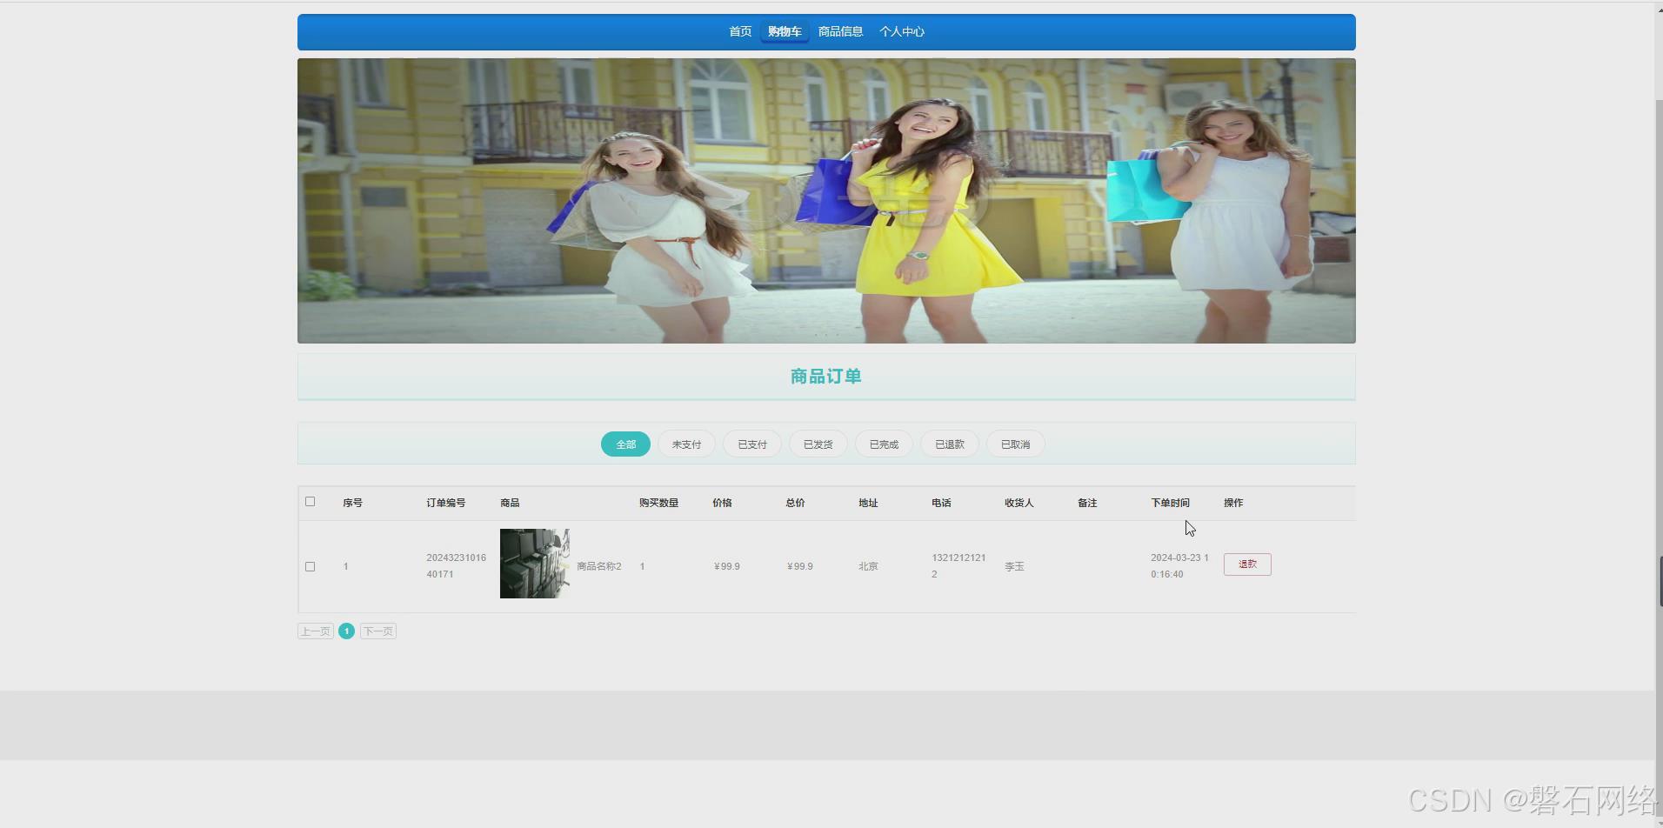Open the 商品信息 navigation item
1663x828 pixels.
840,31
